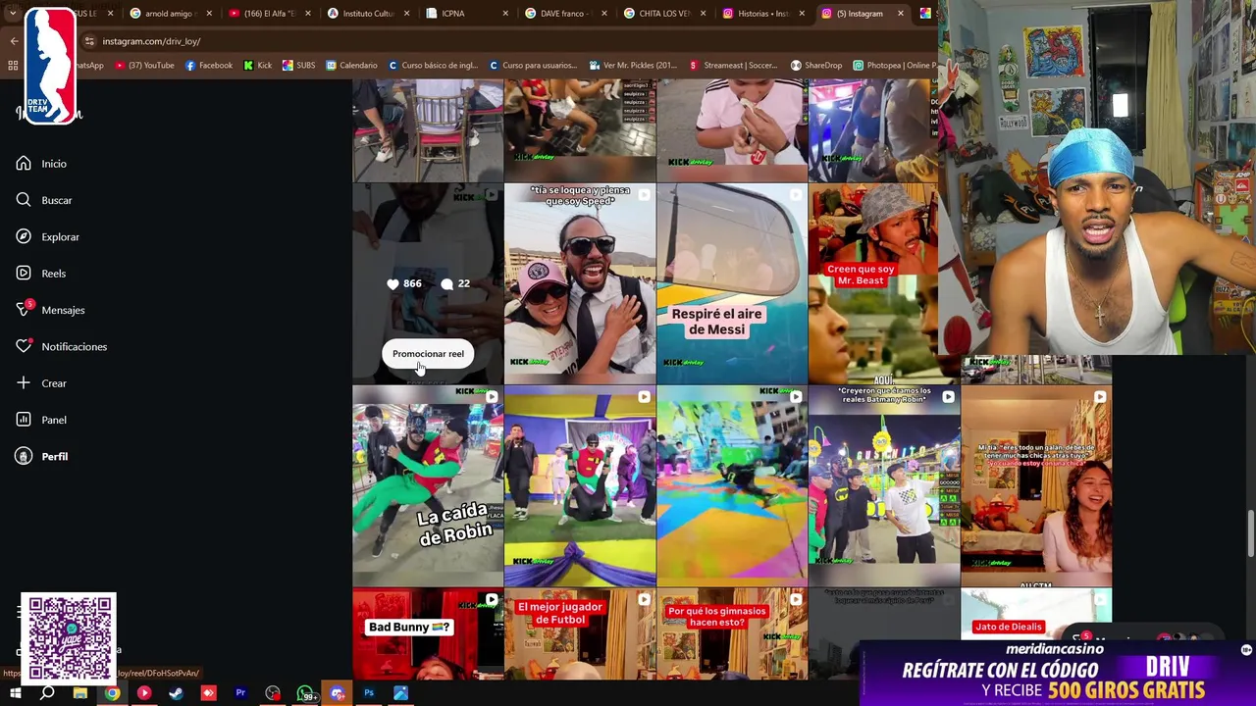Open the "Respiré el aire de Messi" reel
Image resolution: width=1256 pixels, height=706 pixels.
tap(732, 283)
